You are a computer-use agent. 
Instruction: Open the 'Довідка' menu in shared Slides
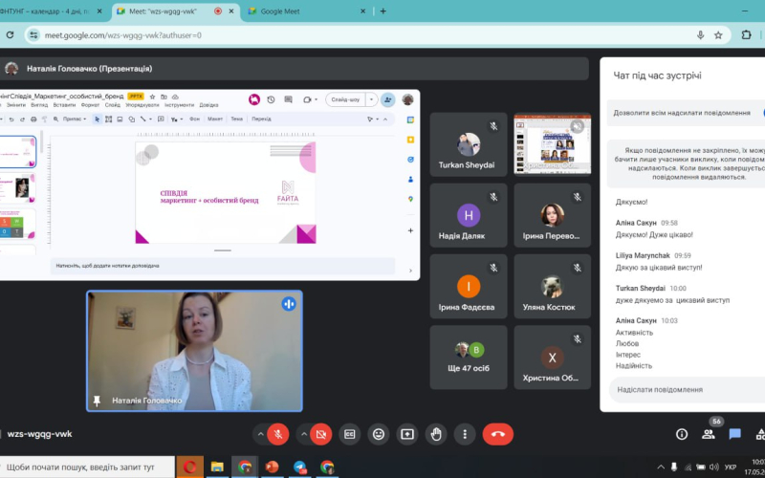pos(208,105)
